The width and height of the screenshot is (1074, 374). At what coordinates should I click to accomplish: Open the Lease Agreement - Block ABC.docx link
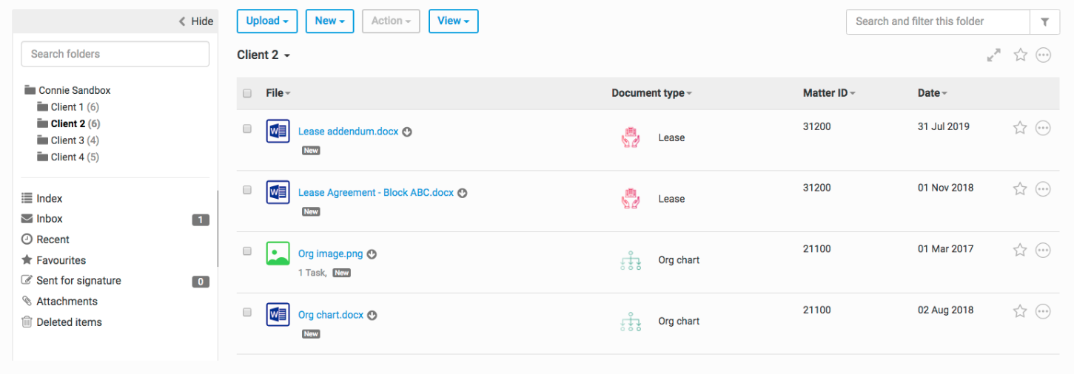375,193
